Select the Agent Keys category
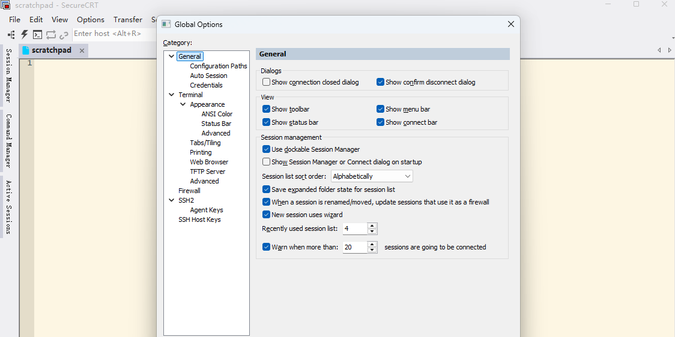The width and height of the screenshot is (675, 337). tap(207, 210)
